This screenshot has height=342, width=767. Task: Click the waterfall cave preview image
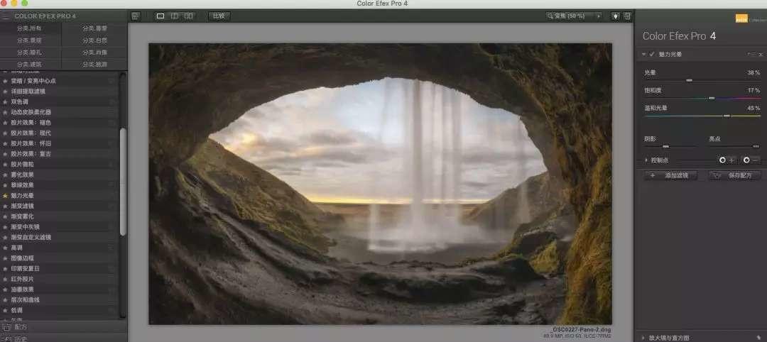pos(380,184)
